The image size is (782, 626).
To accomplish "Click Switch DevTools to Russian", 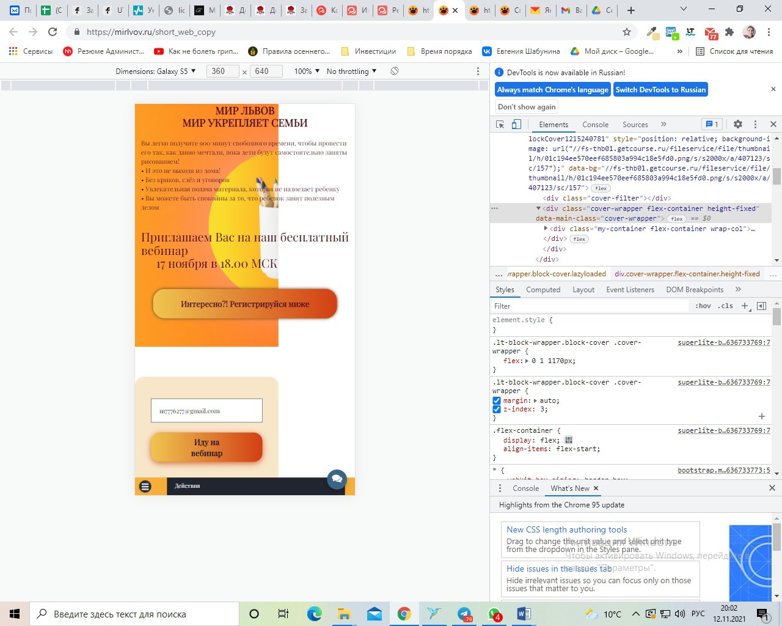I will click(660, 89).
